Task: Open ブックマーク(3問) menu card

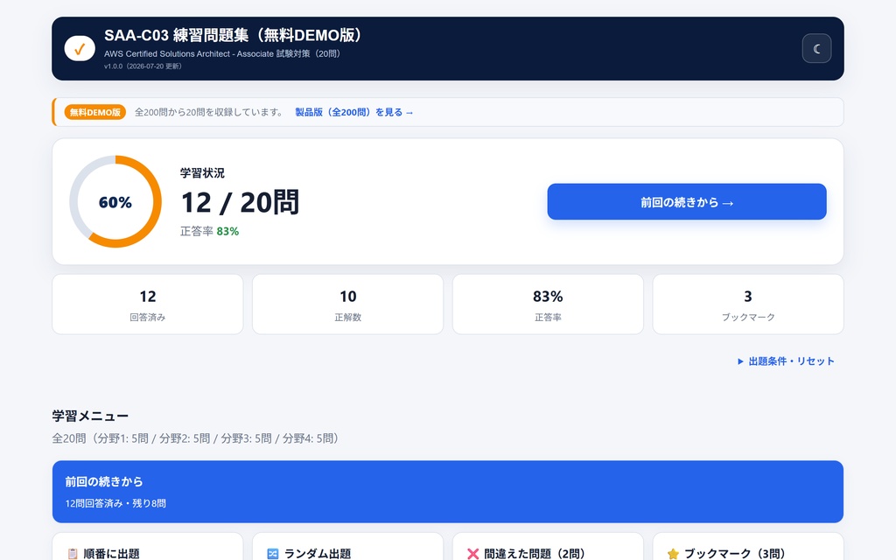Action: click(748, 547)
